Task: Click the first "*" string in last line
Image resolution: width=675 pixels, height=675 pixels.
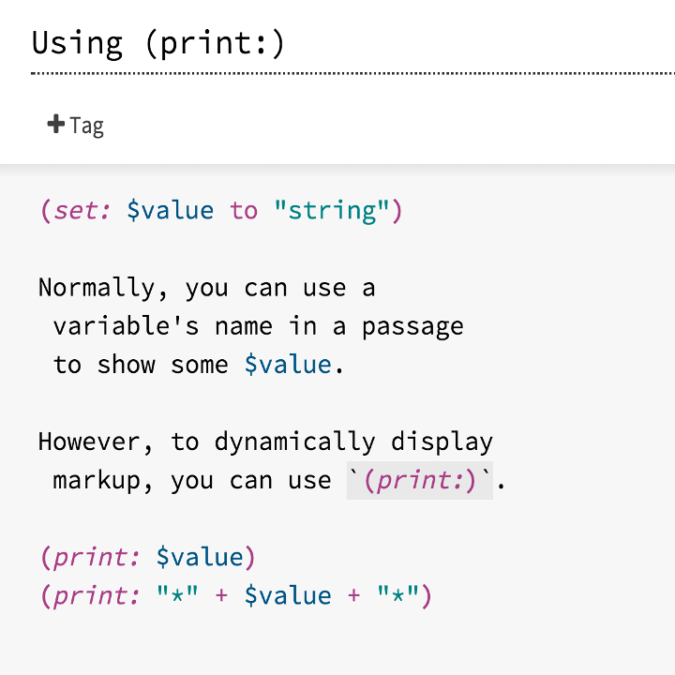Action: click(x=177, y=596)
